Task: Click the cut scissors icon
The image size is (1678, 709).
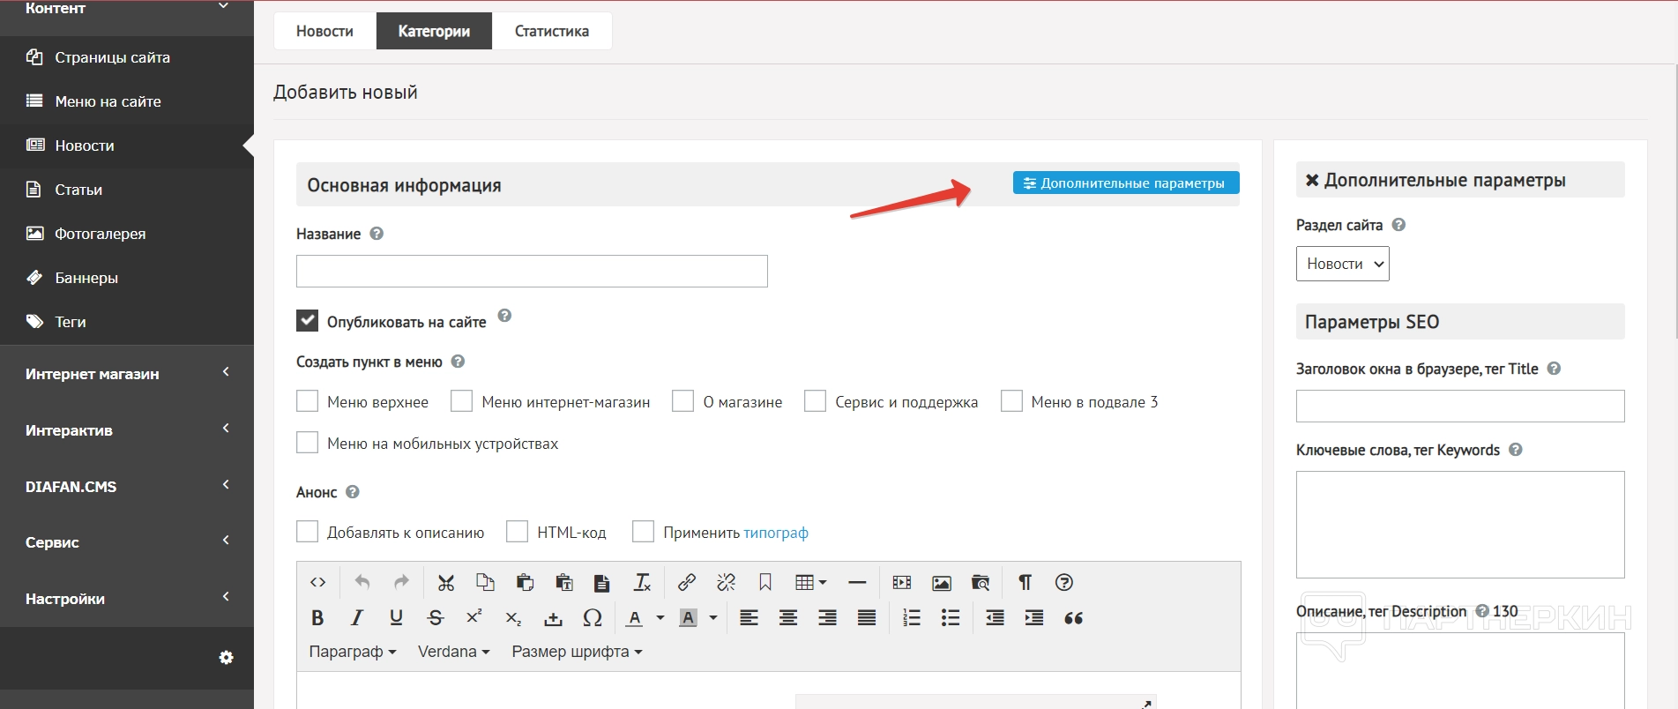Action: pos(446,582)
